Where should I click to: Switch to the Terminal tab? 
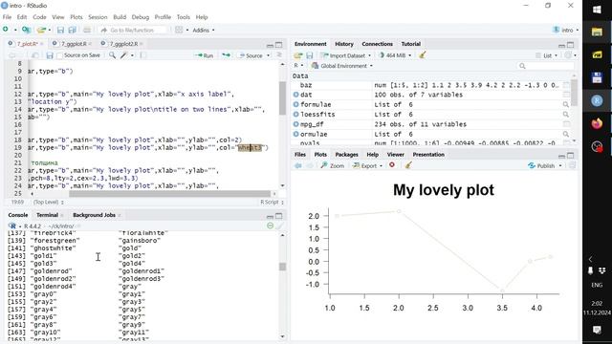click(x=47, y=215)
